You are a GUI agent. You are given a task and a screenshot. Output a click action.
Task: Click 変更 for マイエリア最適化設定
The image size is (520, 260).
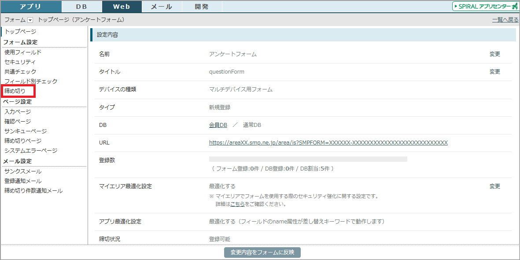point(495,186)
